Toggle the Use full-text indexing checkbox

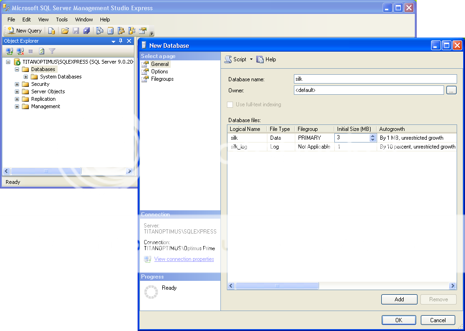[x=230, y=104]
